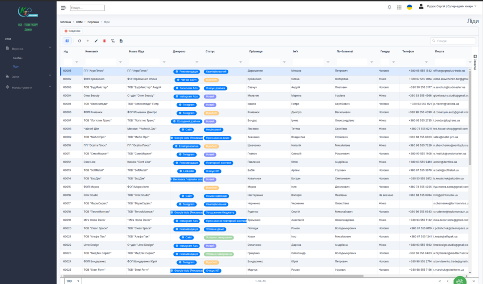Click the refresh icon in toolbar
483x284 pixels.
pos(80,41)
